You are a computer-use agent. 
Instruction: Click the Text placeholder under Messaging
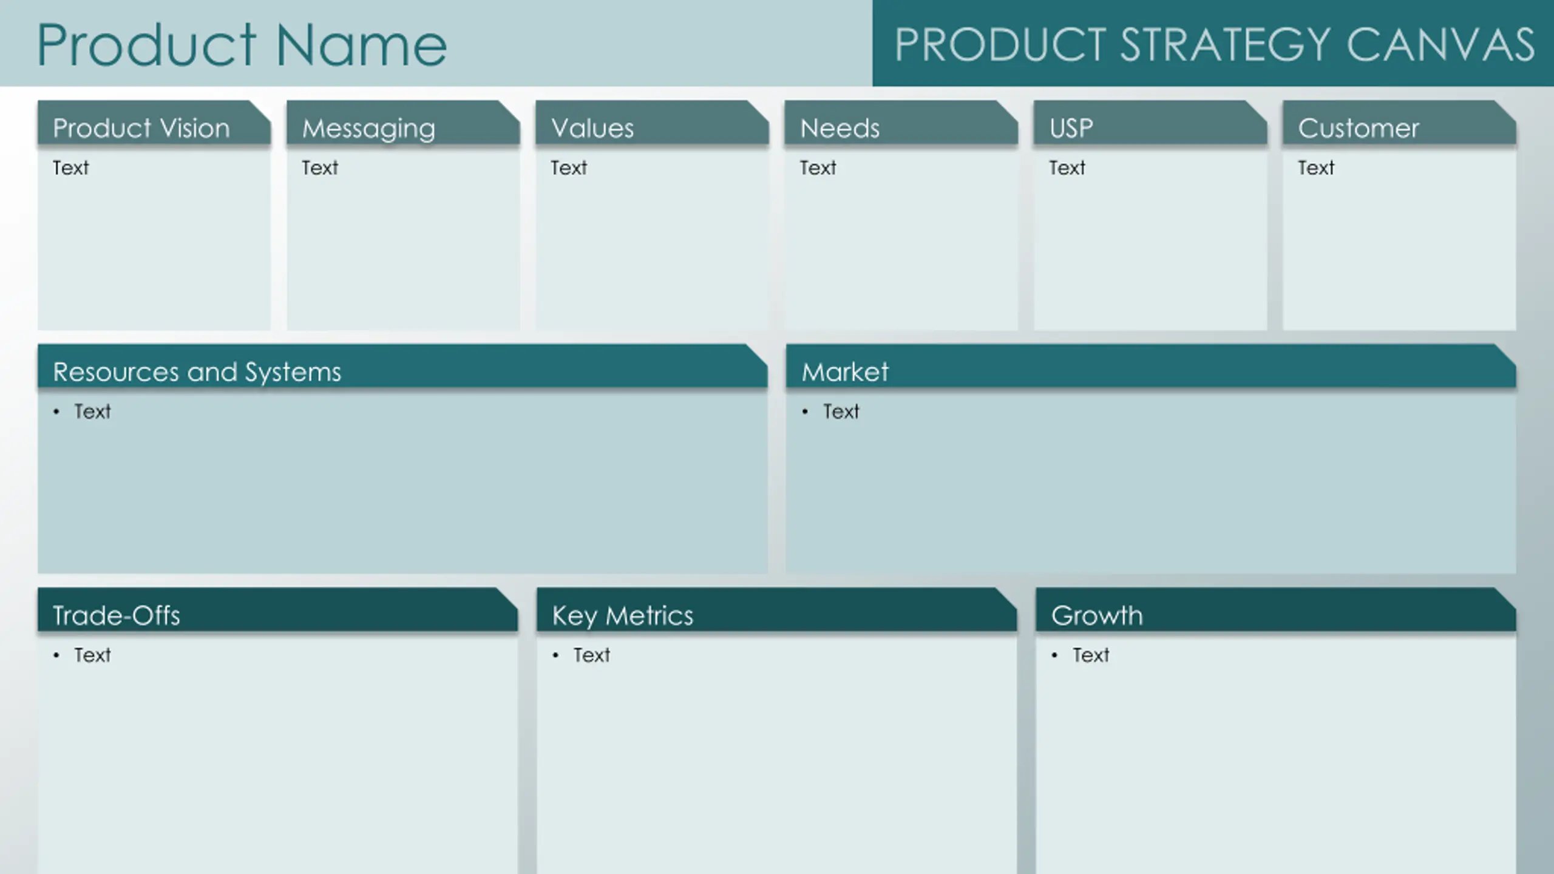tap(320, 168)
